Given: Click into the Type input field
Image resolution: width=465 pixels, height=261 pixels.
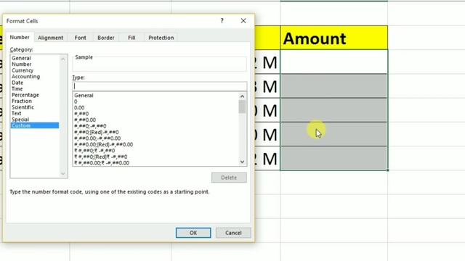Looking at the screenshot, I should click(x=160, y=86).
